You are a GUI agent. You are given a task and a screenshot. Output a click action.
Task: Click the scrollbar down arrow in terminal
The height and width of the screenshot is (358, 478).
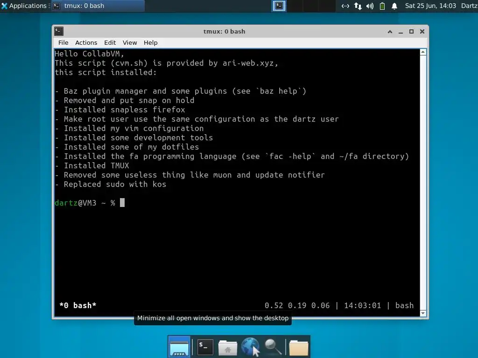(423, 313)
